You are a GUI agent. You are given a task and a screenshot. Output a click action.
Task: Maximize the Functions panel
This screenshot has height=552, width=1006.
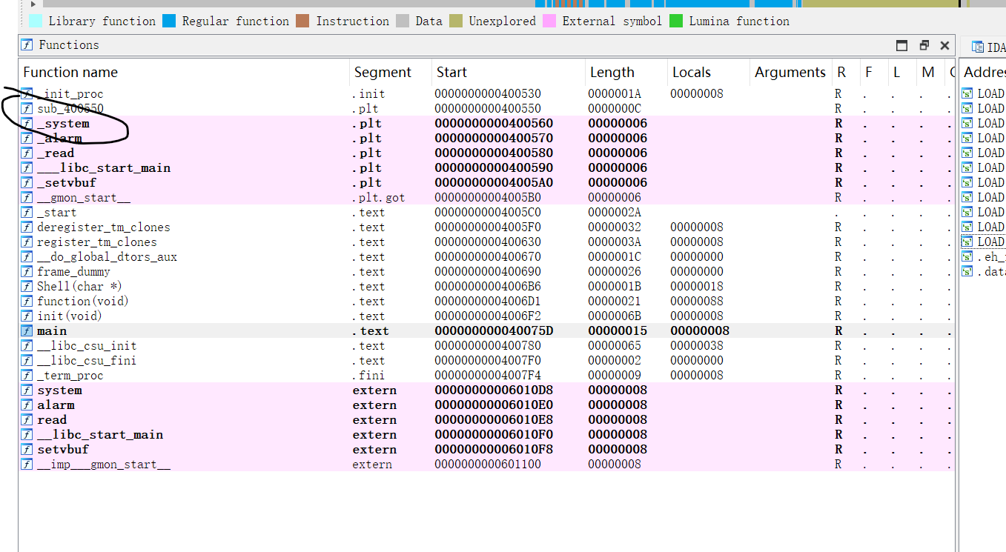tap(901, 45)
